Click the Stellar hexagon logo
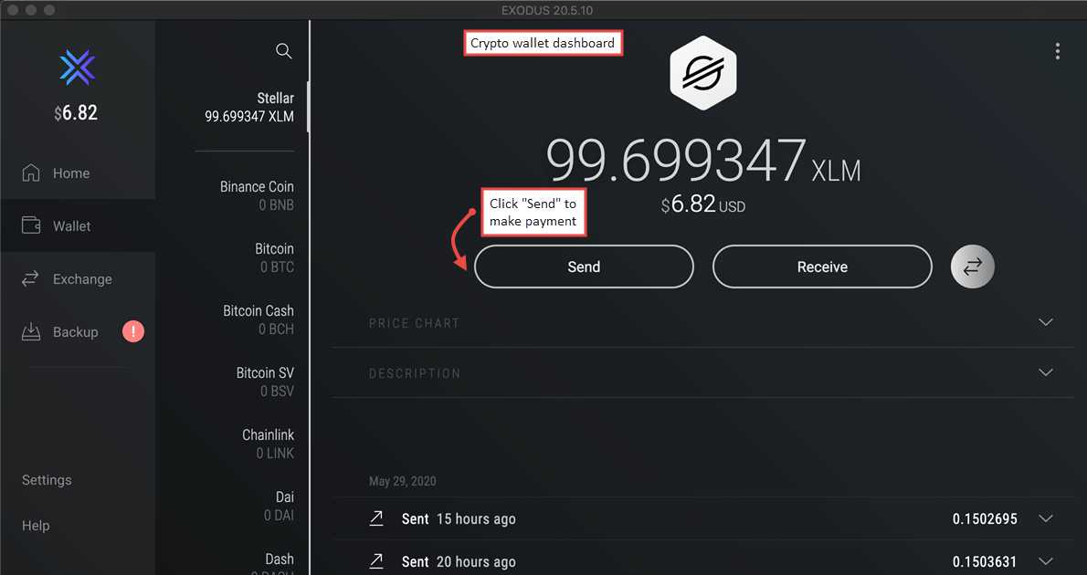The image size is (1087, 575). pos(703,73)
